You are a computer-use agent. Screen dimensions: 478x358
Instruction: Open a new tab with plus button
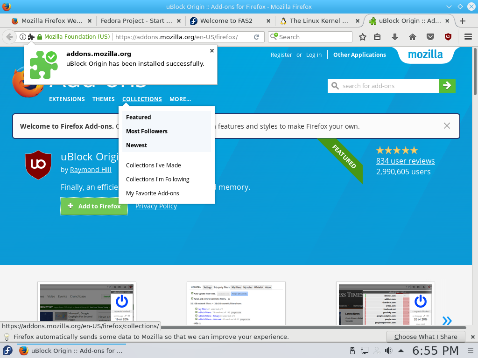coord(463,21)
